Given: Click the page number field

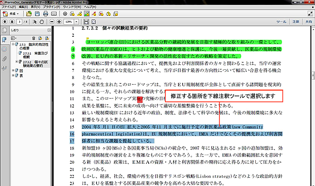Looking at the screenshot, I should pyautogui.click(x=19, y=22).
